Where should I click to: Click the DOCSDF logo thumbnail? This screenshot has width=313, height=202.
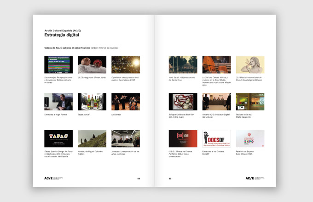216,139
